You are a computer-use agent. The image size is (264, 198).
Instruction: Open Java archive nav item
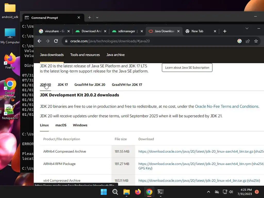pyautogui.click(x=115, y=55)
